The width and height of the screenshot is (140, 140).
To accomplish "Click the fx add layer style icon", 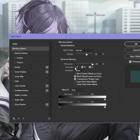I will [14, 119].
